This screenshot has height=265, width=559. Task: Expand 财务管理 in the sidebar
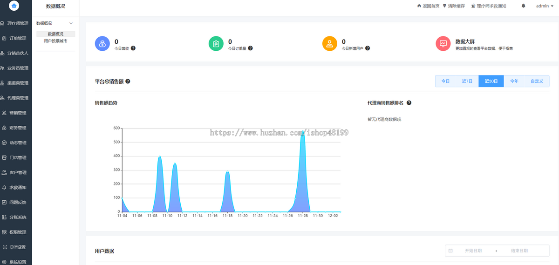pyautogui.click(x=18, y=128)
